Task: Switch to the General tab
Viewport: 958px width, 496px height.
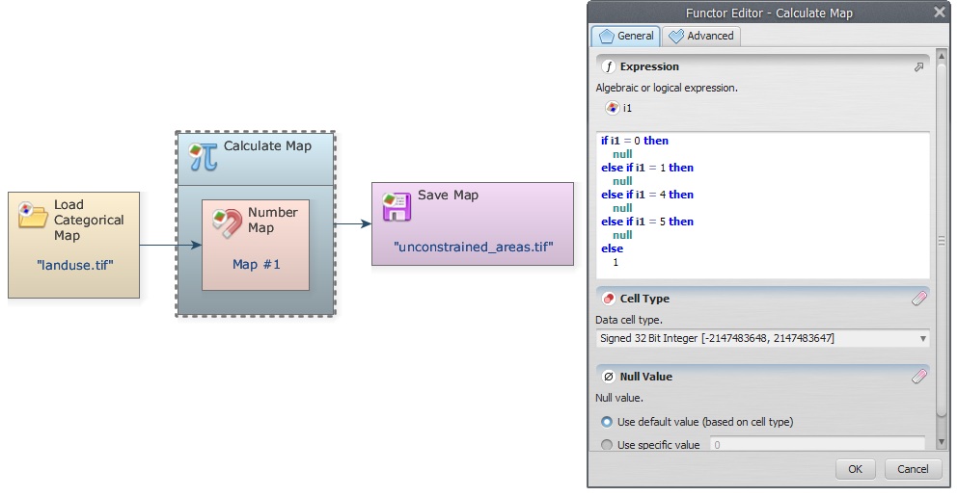Action: (626, 36)
